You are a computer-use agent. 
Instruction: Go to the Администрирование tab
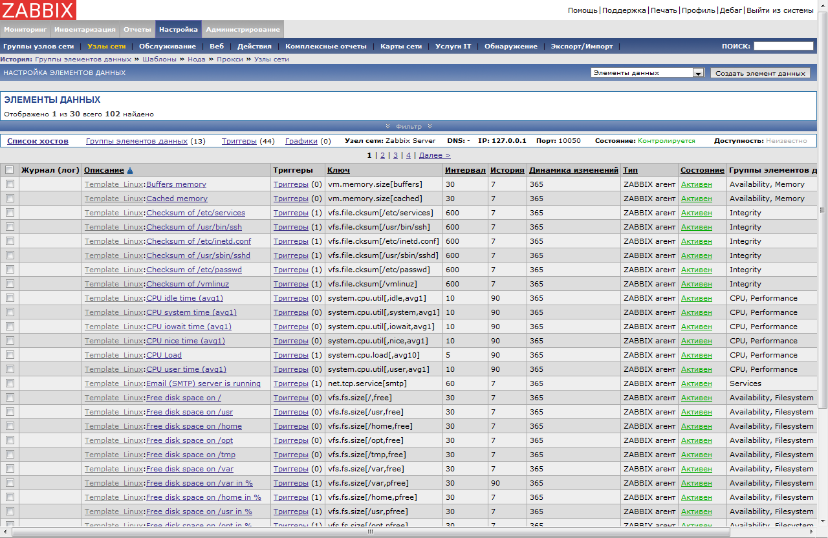tap(243, 29)
